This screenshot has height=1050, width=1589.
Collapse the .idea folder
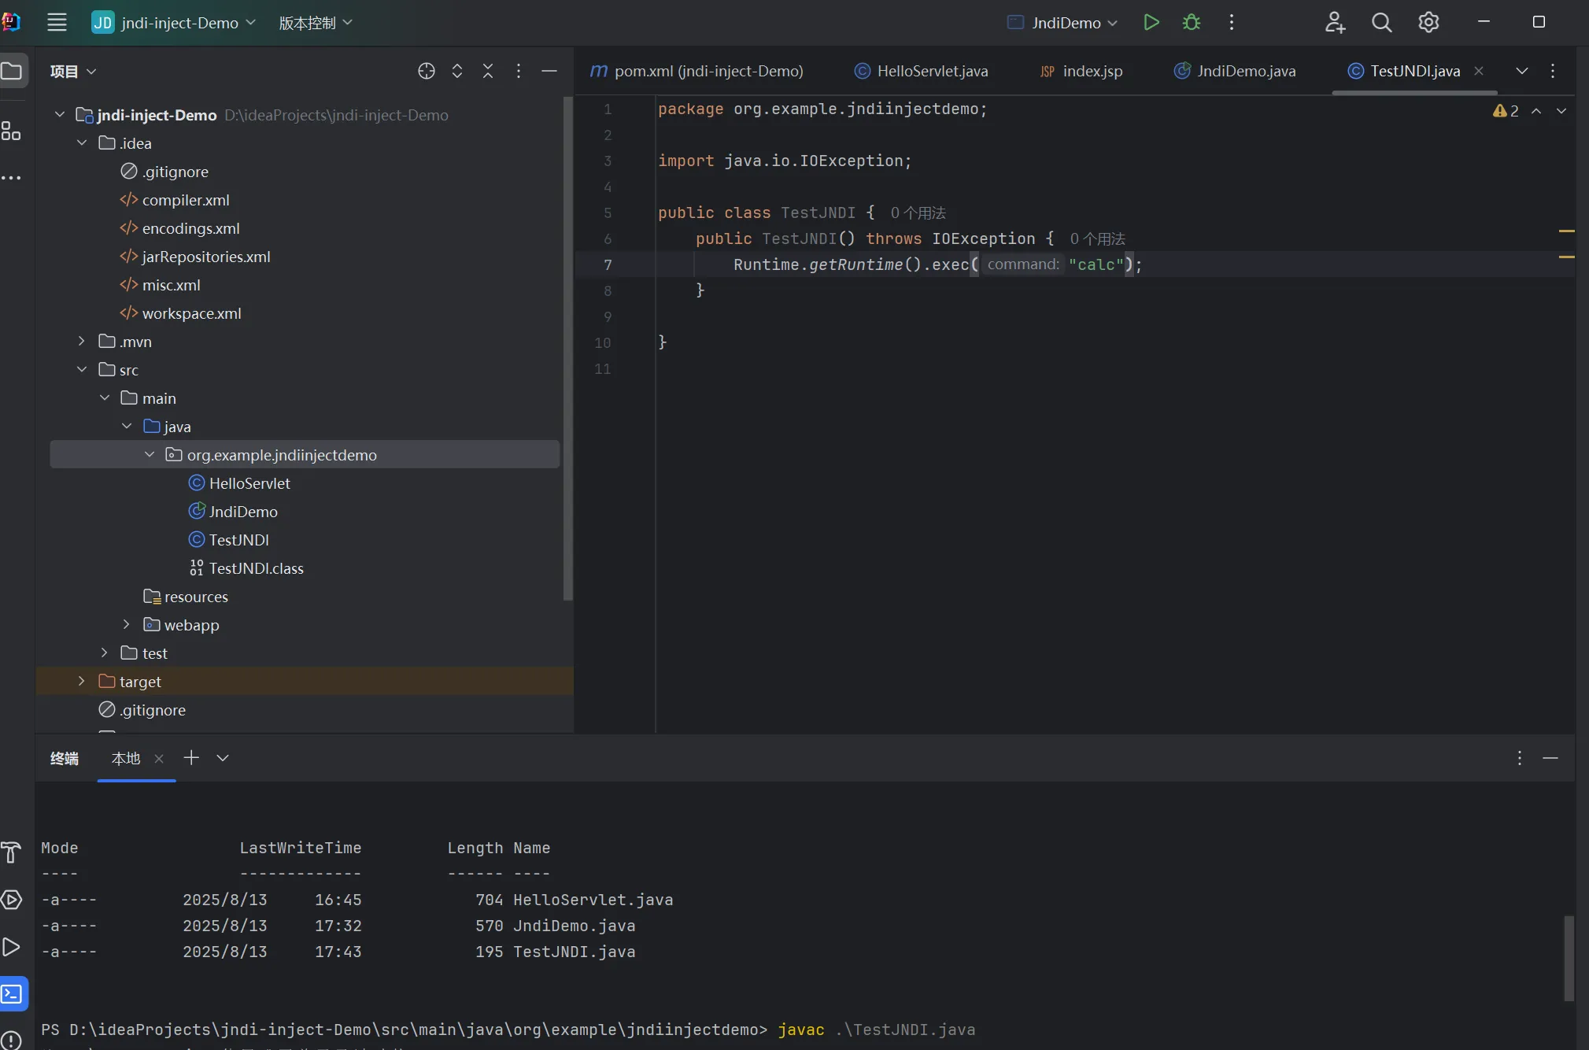[81, 142]
